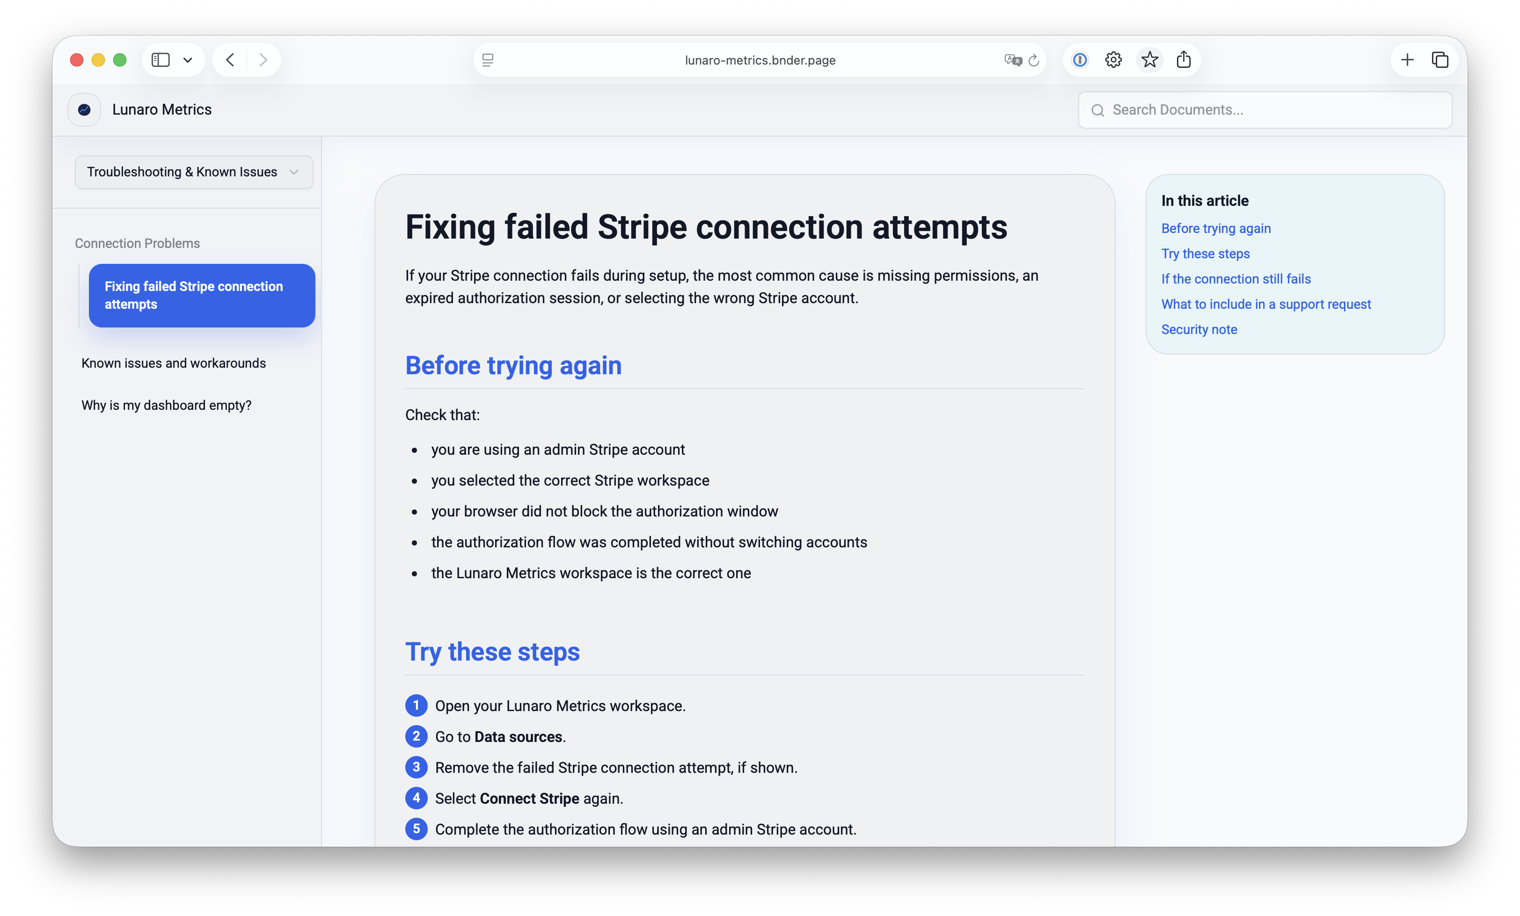This screenshot has width=1520, height=916.
Task: Click the 'In this article' heading
Action: coord(1205,201)
